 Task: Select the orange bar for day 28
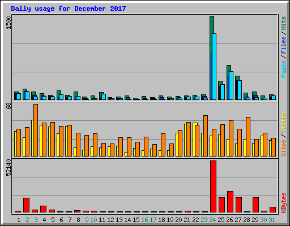tap(248, 137)
